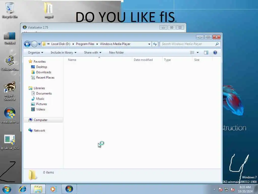Screen dimensions: 258x194
Task: Select Network in the navigation pane
Action: [x=39, y=131]
